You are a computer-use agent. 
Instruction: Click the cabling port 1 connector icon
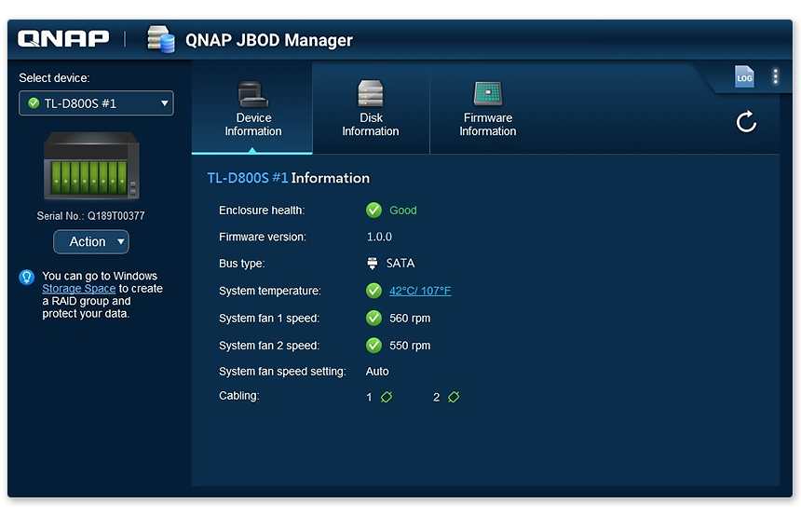click(387, 397)
